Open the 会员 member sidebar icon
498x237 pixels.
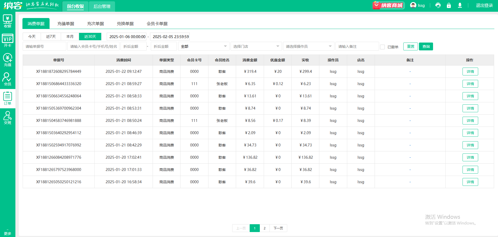point(8,79)
